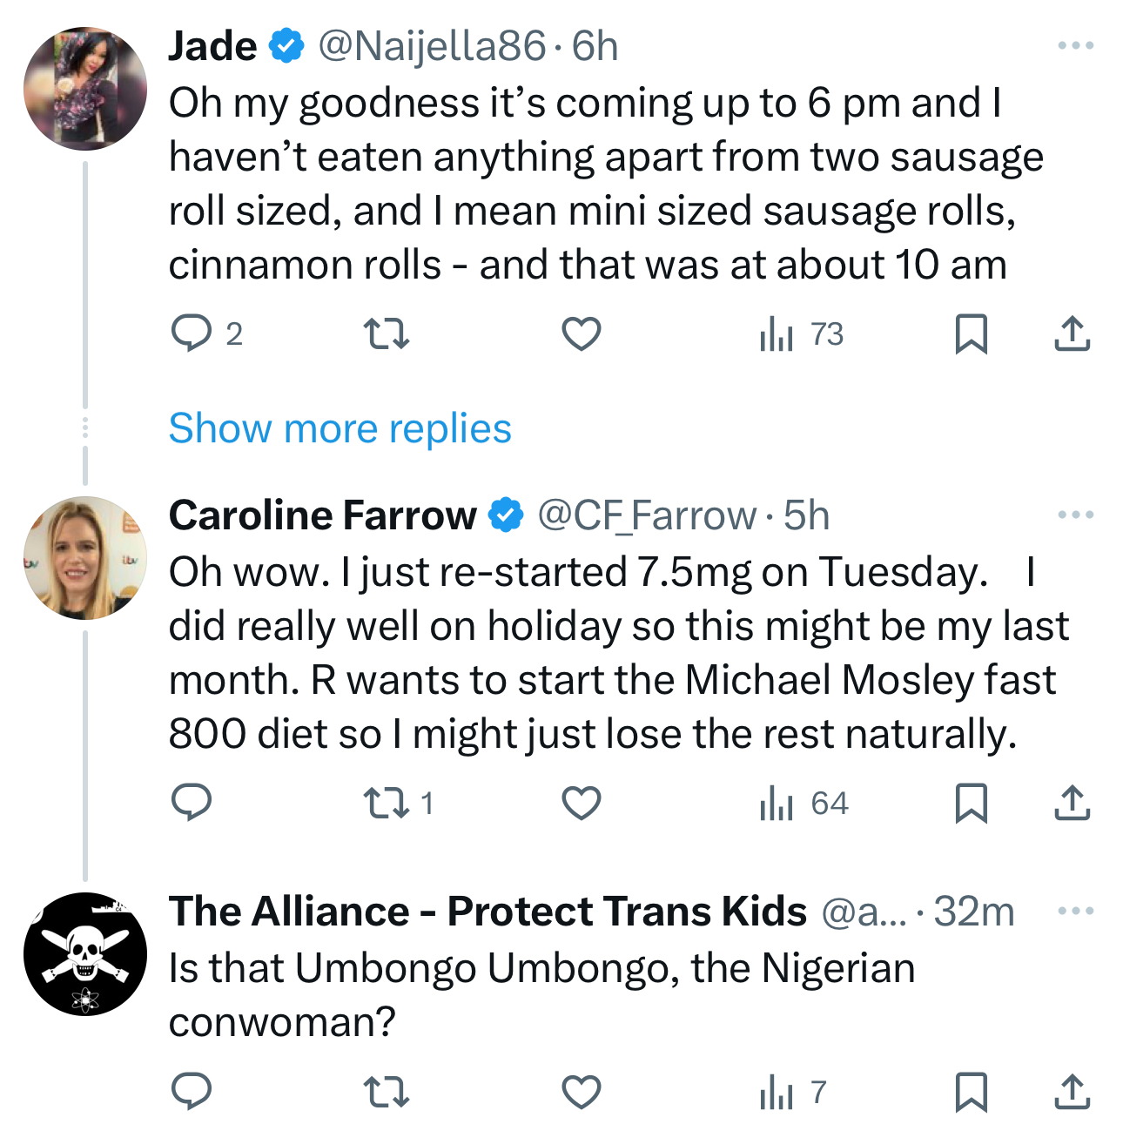The width and height of the screenshot is (1123, 1124).
Task: Like The Alliance's tweet
Action: tap(581, 1092)
